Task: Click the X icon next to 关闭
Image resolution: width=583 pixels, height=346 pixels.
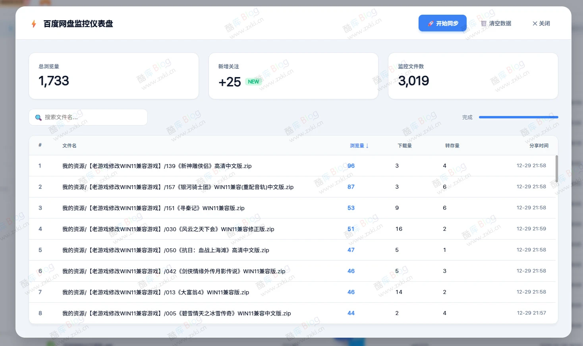Action: (535, 23)
